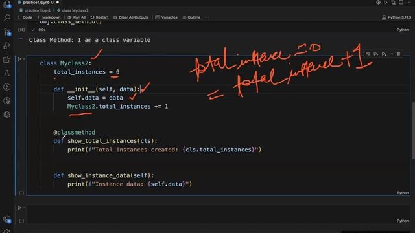This screenshot has width=415, height=233.
Task: Execute Cell and Below icon in cell toolbar
Action: pyautogui.click(x=384, y=54)
